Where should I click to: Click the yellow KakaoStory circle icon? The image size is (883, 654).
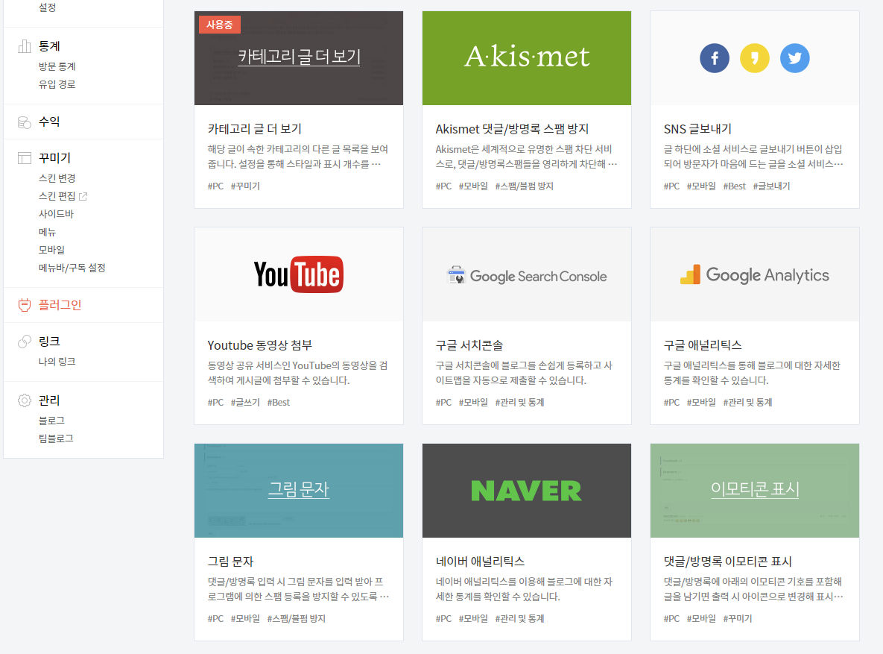(754, 58)
